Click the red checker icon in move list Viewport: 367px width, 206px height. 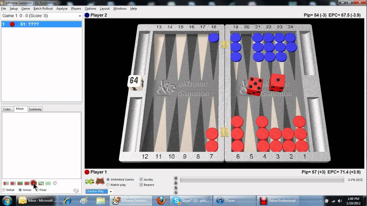(x=12, y=24)
